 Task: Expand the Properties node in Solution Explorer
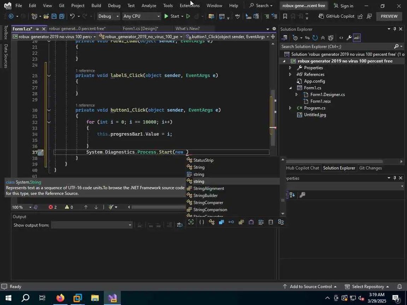[x=290, y=68]
